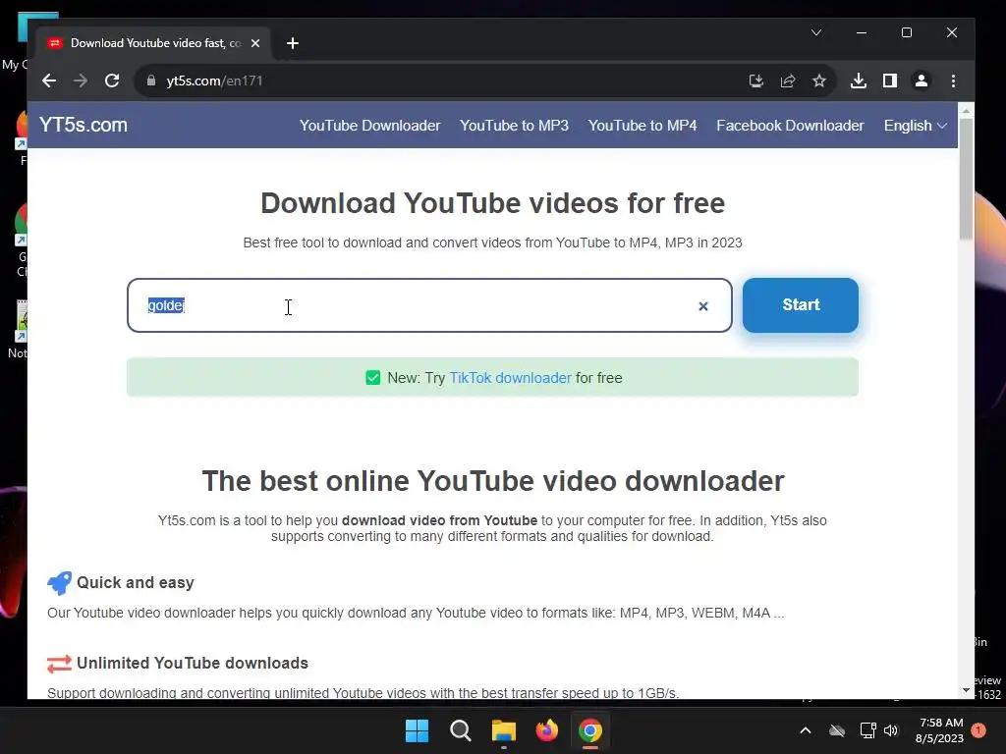
Task: Open the TikTok downloader link
Action: pyautogui.click(x=510, y=378)
